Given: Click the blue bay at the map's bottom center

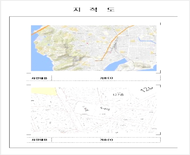Looking at the screenshot, I should coord(116,65).
